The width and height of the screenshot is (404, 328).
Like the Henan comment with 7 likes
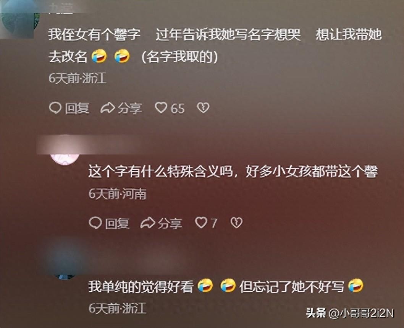point(201,222)
